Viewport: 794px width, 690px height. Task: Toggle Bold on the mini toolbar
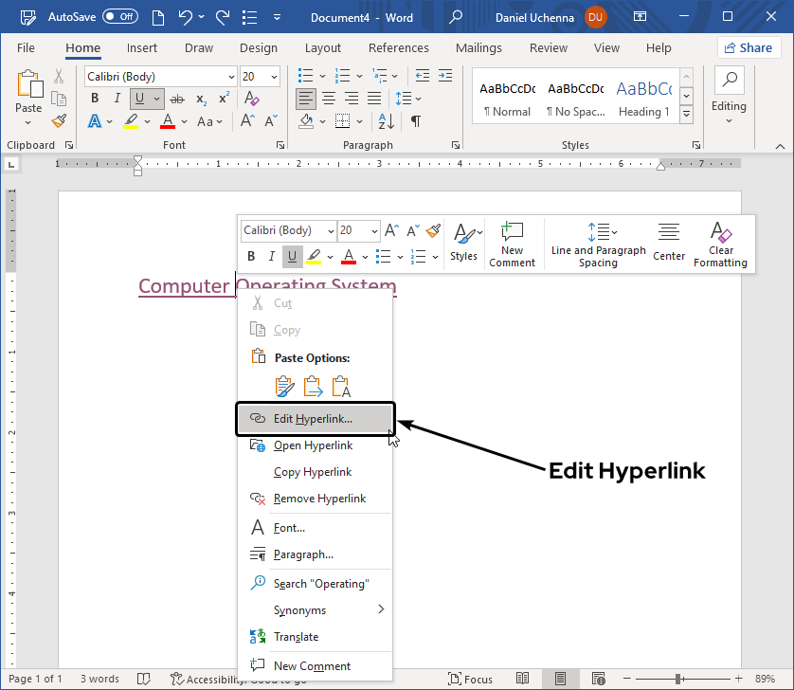pos(250,256)
